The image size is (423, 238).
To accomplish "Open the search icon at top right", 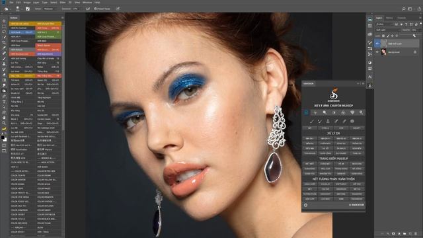I will 404,9.
